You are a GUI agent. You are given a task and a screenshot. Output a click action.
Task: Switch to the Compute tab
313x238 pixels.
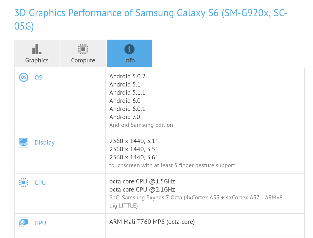[x=83, y=53]
